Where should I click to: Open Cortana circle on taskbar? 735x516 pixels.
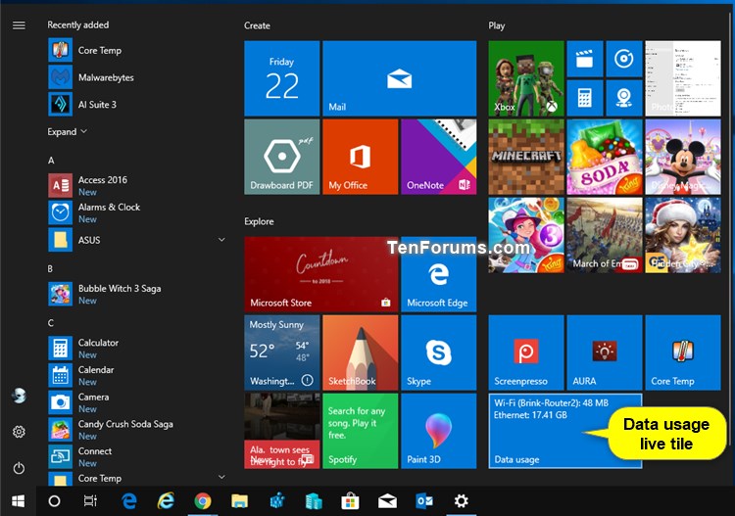pyautogui.click(x=54, y=501)
